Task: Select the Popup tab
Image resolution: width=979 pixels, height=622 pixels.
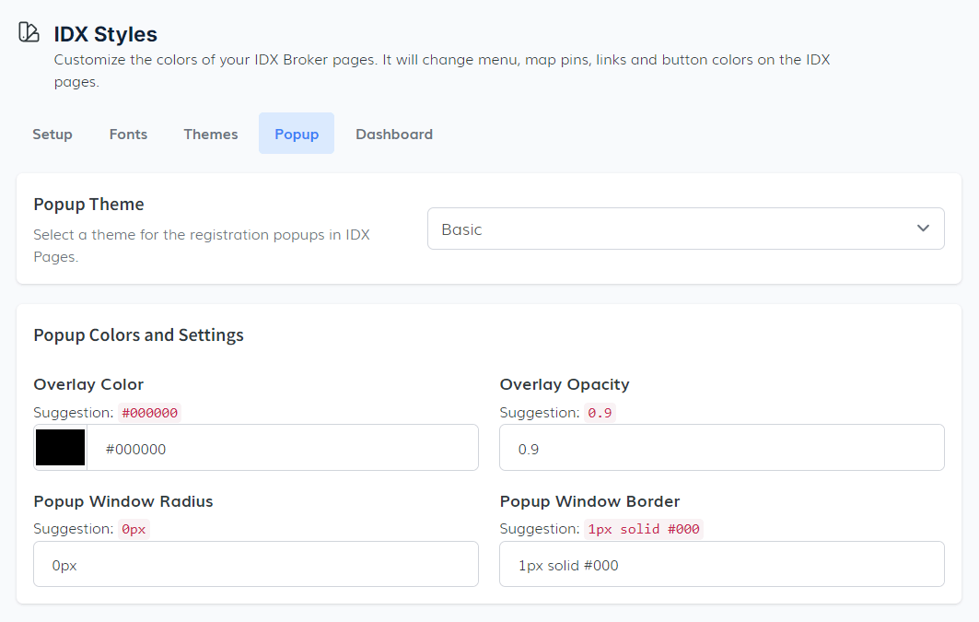Action: 297,134
